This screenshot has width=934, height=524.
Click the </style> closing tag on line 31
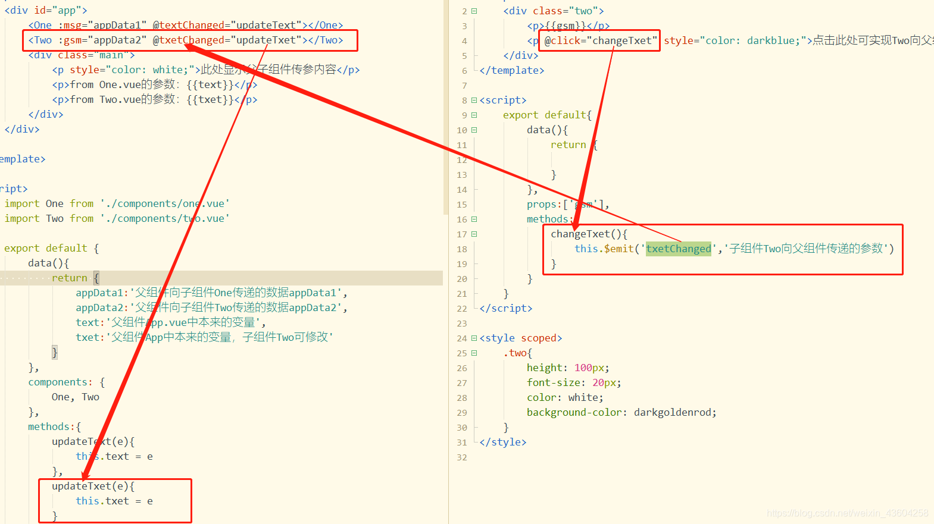tap(503, 442)
